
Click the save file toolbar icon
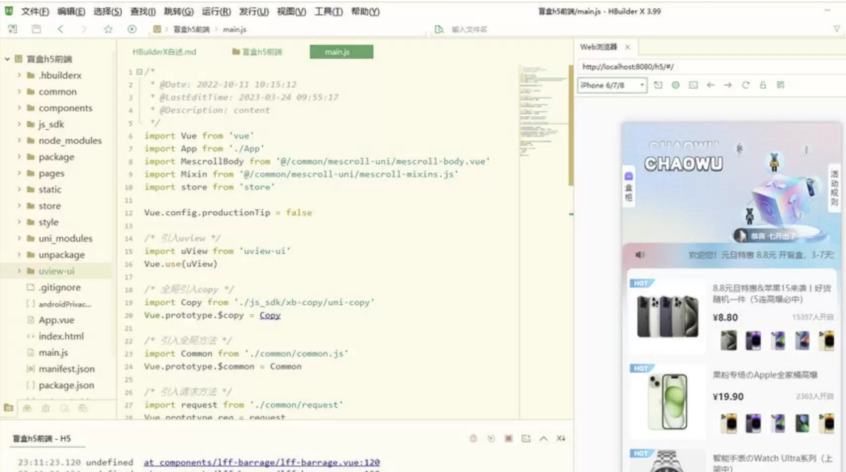coord(36,29)
